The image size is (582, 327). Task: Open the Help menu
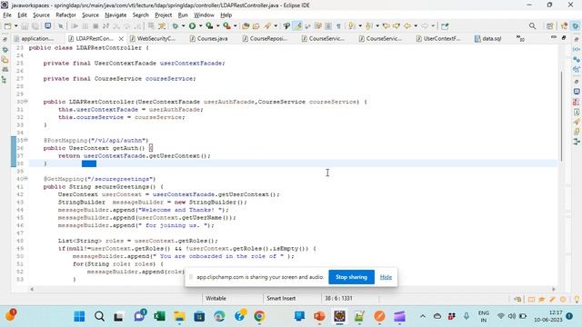tap(226, 15)
